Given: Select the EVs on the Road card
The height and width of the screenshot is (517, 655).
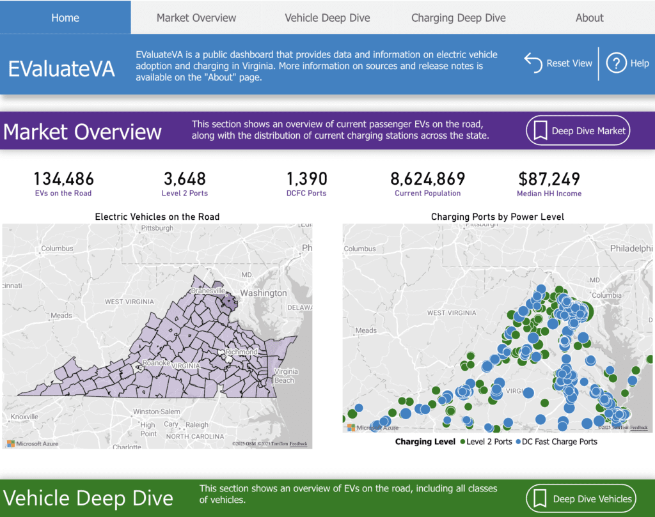Looking at the screenshot, I should coord(63,183).
